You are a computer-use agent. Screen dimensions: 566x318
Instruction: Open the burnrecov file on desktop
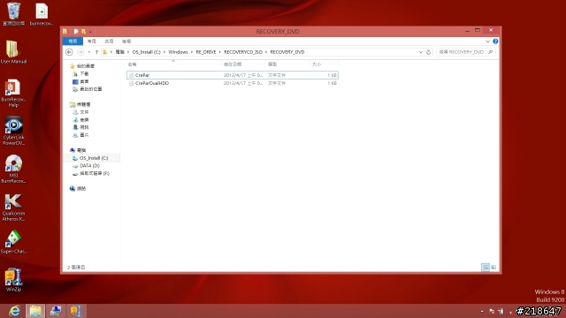(42, 14)
